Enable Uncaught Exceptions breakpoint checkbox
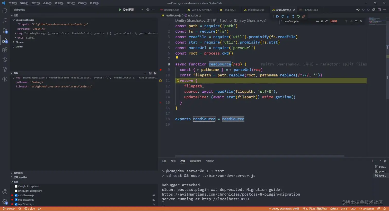389x211 pixels. (x=16, y=191)
